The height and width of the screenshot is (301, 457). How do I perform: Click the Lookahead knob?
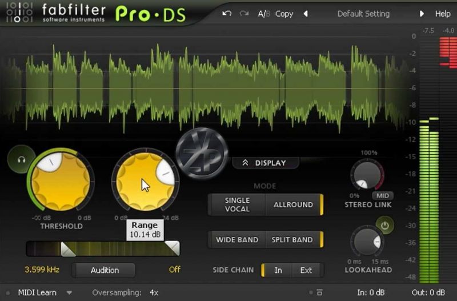click(367, 242)
